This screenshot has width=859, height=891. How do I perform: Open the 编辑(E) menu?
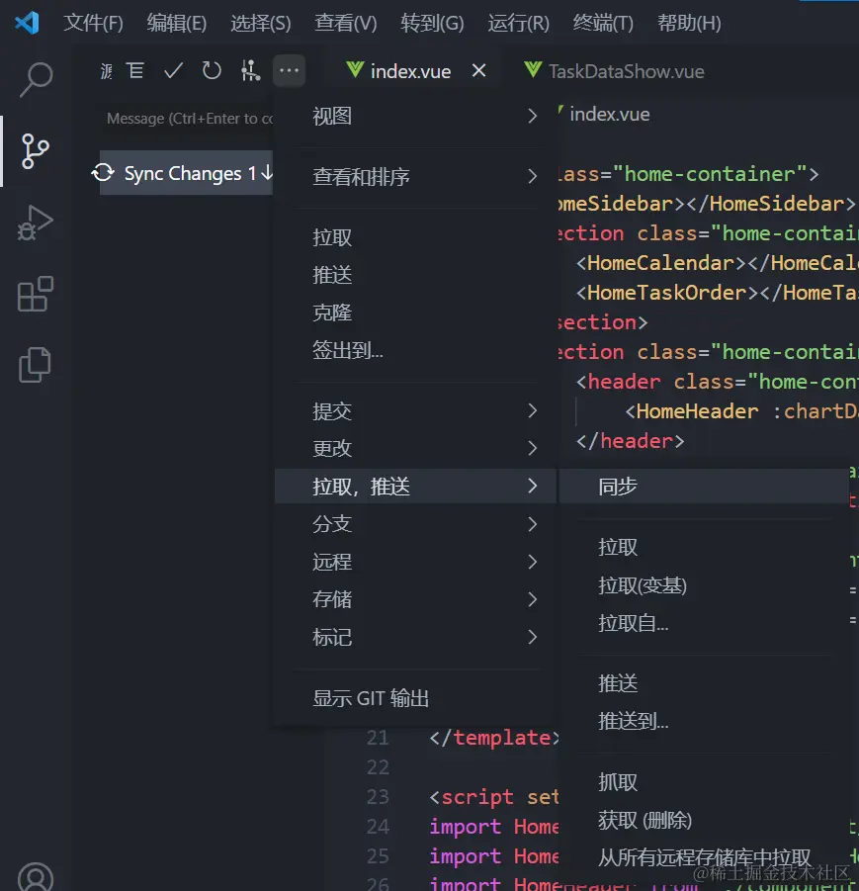pyautogui.click(x=177, y=23)
